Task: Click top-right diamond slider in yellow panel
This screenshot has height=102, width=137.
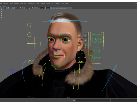Action: point(85,35)
